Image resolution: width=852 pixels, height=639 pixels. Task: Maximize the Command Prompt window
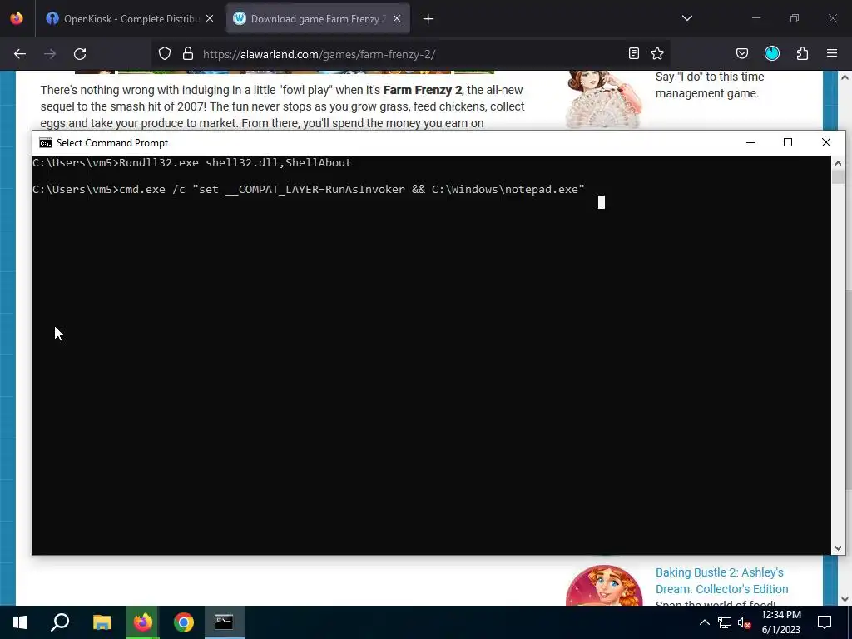pyautogui.click(x=788, y=142)
